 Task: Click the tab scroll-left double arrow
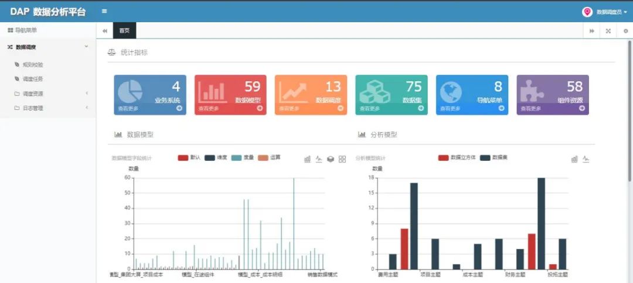(x=105, y=30)
